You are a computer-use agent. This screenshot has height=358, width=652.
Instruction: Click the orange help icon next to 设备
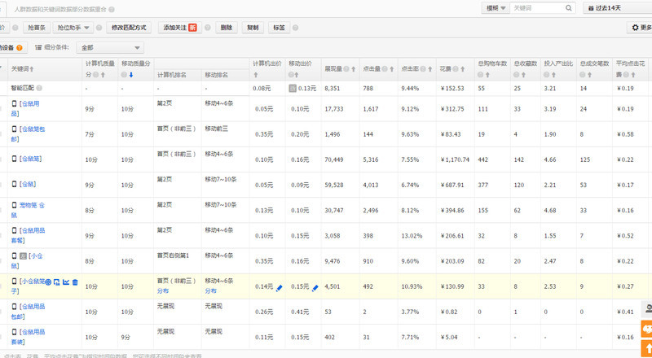[19, 48]
